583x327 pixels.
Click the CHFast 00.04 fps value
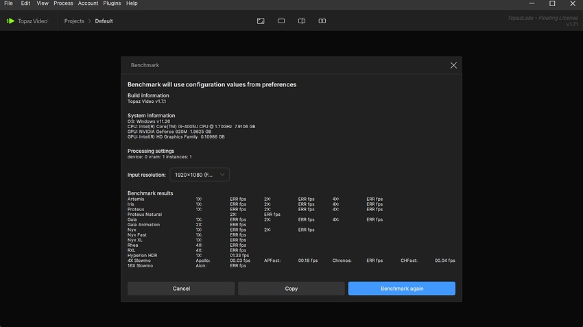tap(444, 261)
